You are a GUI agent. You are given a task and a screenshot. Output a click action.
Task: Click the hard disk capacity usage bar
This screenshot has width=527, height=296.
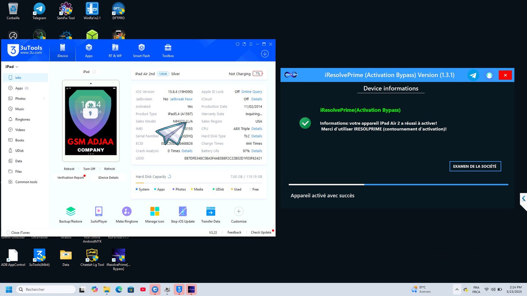(199, 183)
